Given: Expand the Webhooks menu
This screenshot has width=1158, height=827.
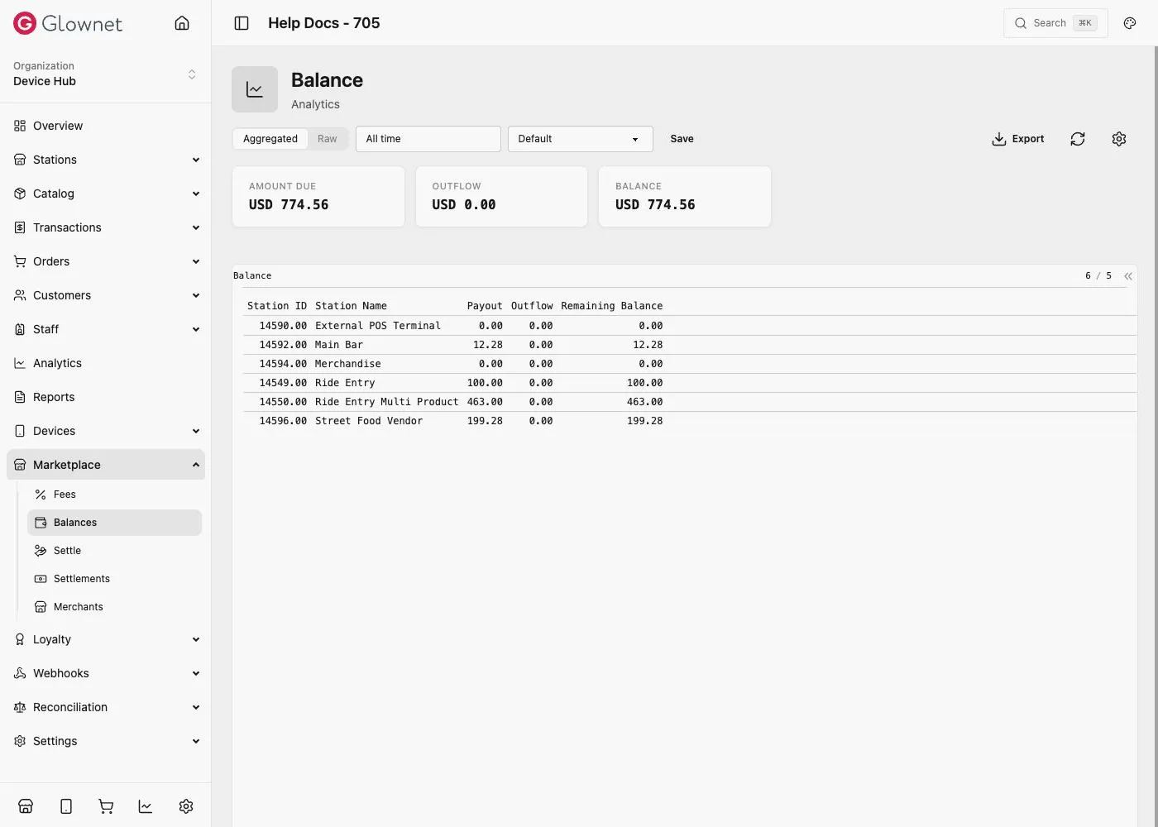Looking at the screenshot, I should pyautogui.click(x=106, y=673).
